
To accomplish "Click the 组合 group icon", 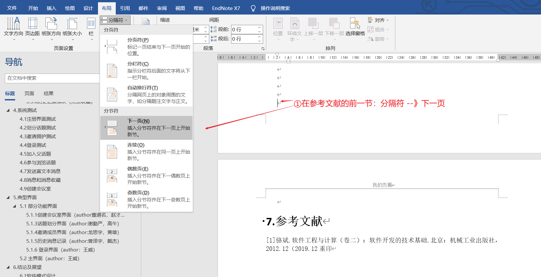I will pyautogui.click(x=370, y=29).
